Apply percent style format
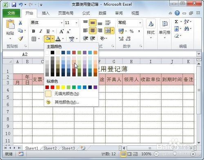The image size is (204, 160). pos(131,31)
